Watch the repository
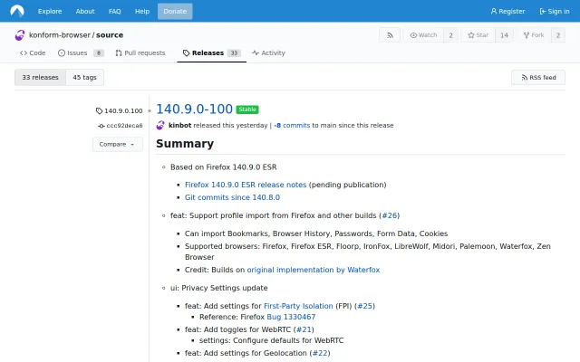The width and height of the screenshot is (580, 362). [x=423, y=35]
